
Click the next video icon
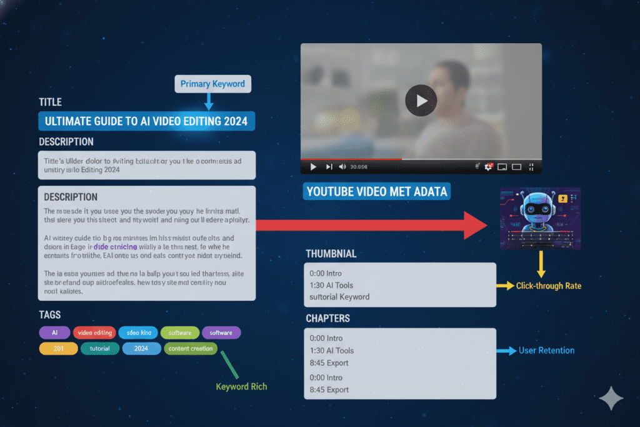pos(329,167)
